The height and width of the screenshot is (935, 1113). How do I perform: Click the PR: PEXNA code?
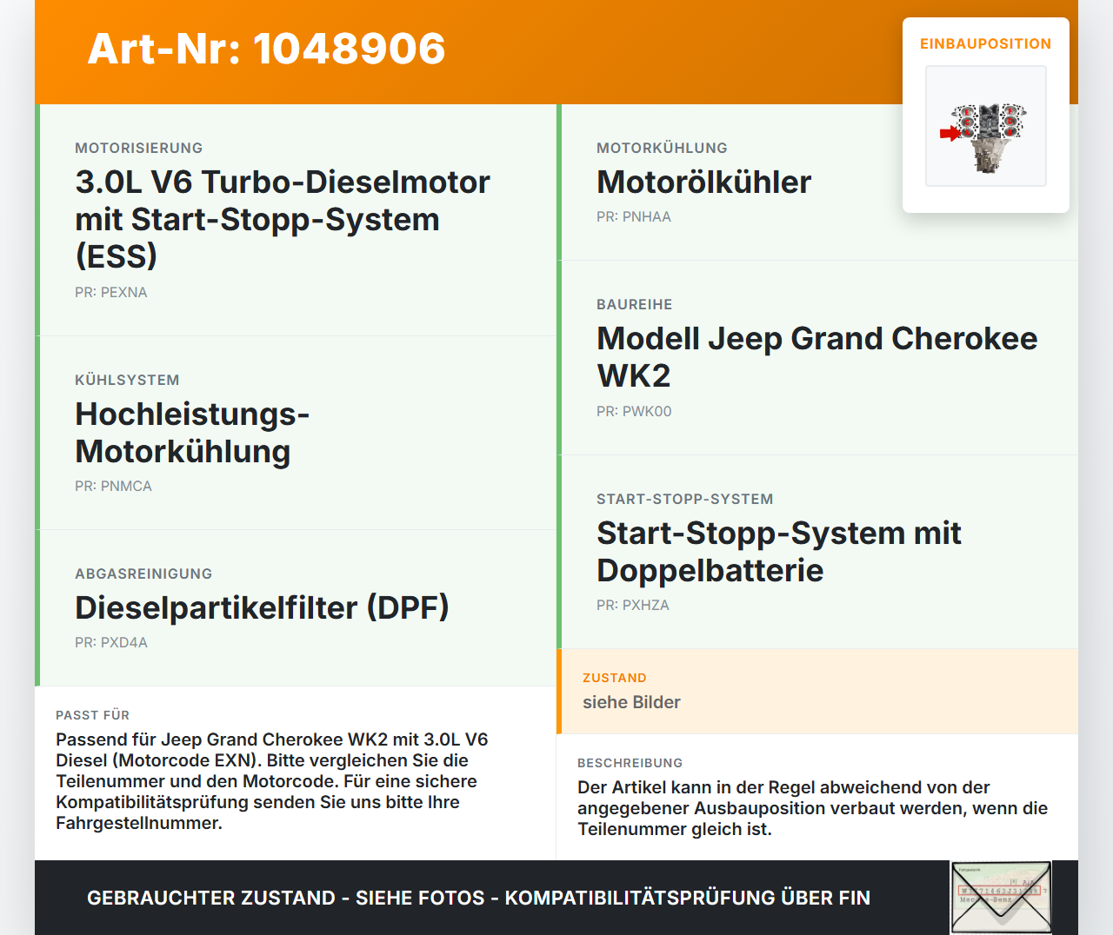pos(111,292)
